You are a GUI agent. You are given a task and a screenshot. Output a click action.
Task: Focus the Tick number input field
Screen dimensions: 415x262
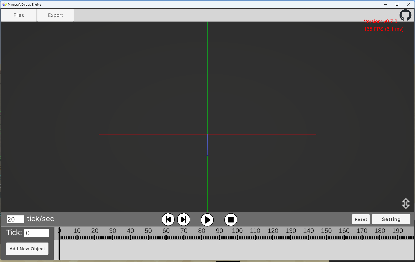click(x=37, y=233)
